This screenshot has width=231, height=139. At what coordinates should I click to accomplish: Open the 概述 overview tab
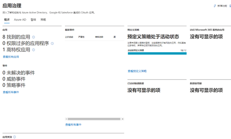click(7, 20)
